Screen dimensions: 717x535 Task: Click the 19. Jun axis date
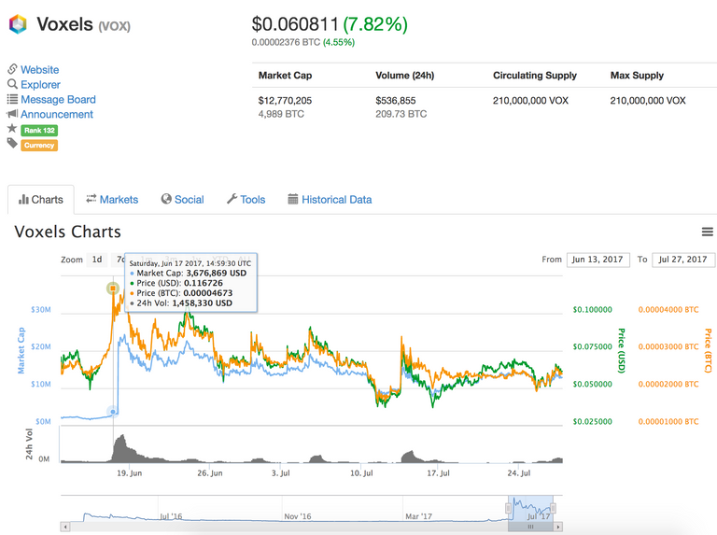(130, 473)
